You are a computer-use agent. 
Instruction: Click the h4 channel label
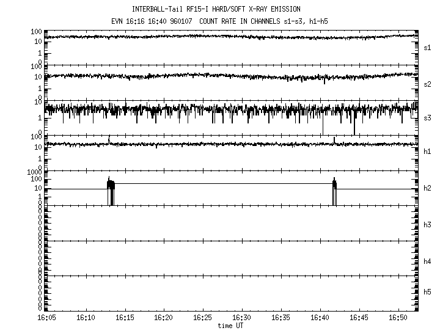pos(428,261)
